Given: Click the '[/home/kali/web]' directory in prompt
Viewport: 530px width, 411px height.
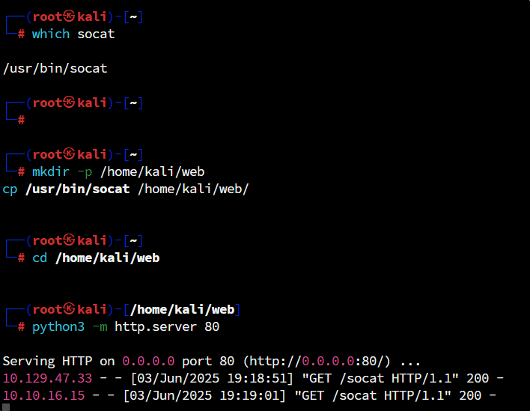Looking at the screenshot, I should (182, 309).
